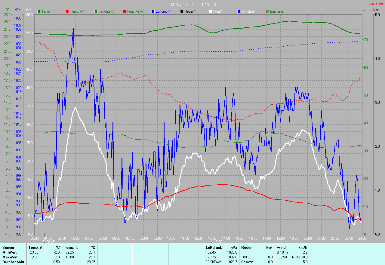385x265 pixels.
Task: Click the °C axis unit label
Action: point(8,10)
